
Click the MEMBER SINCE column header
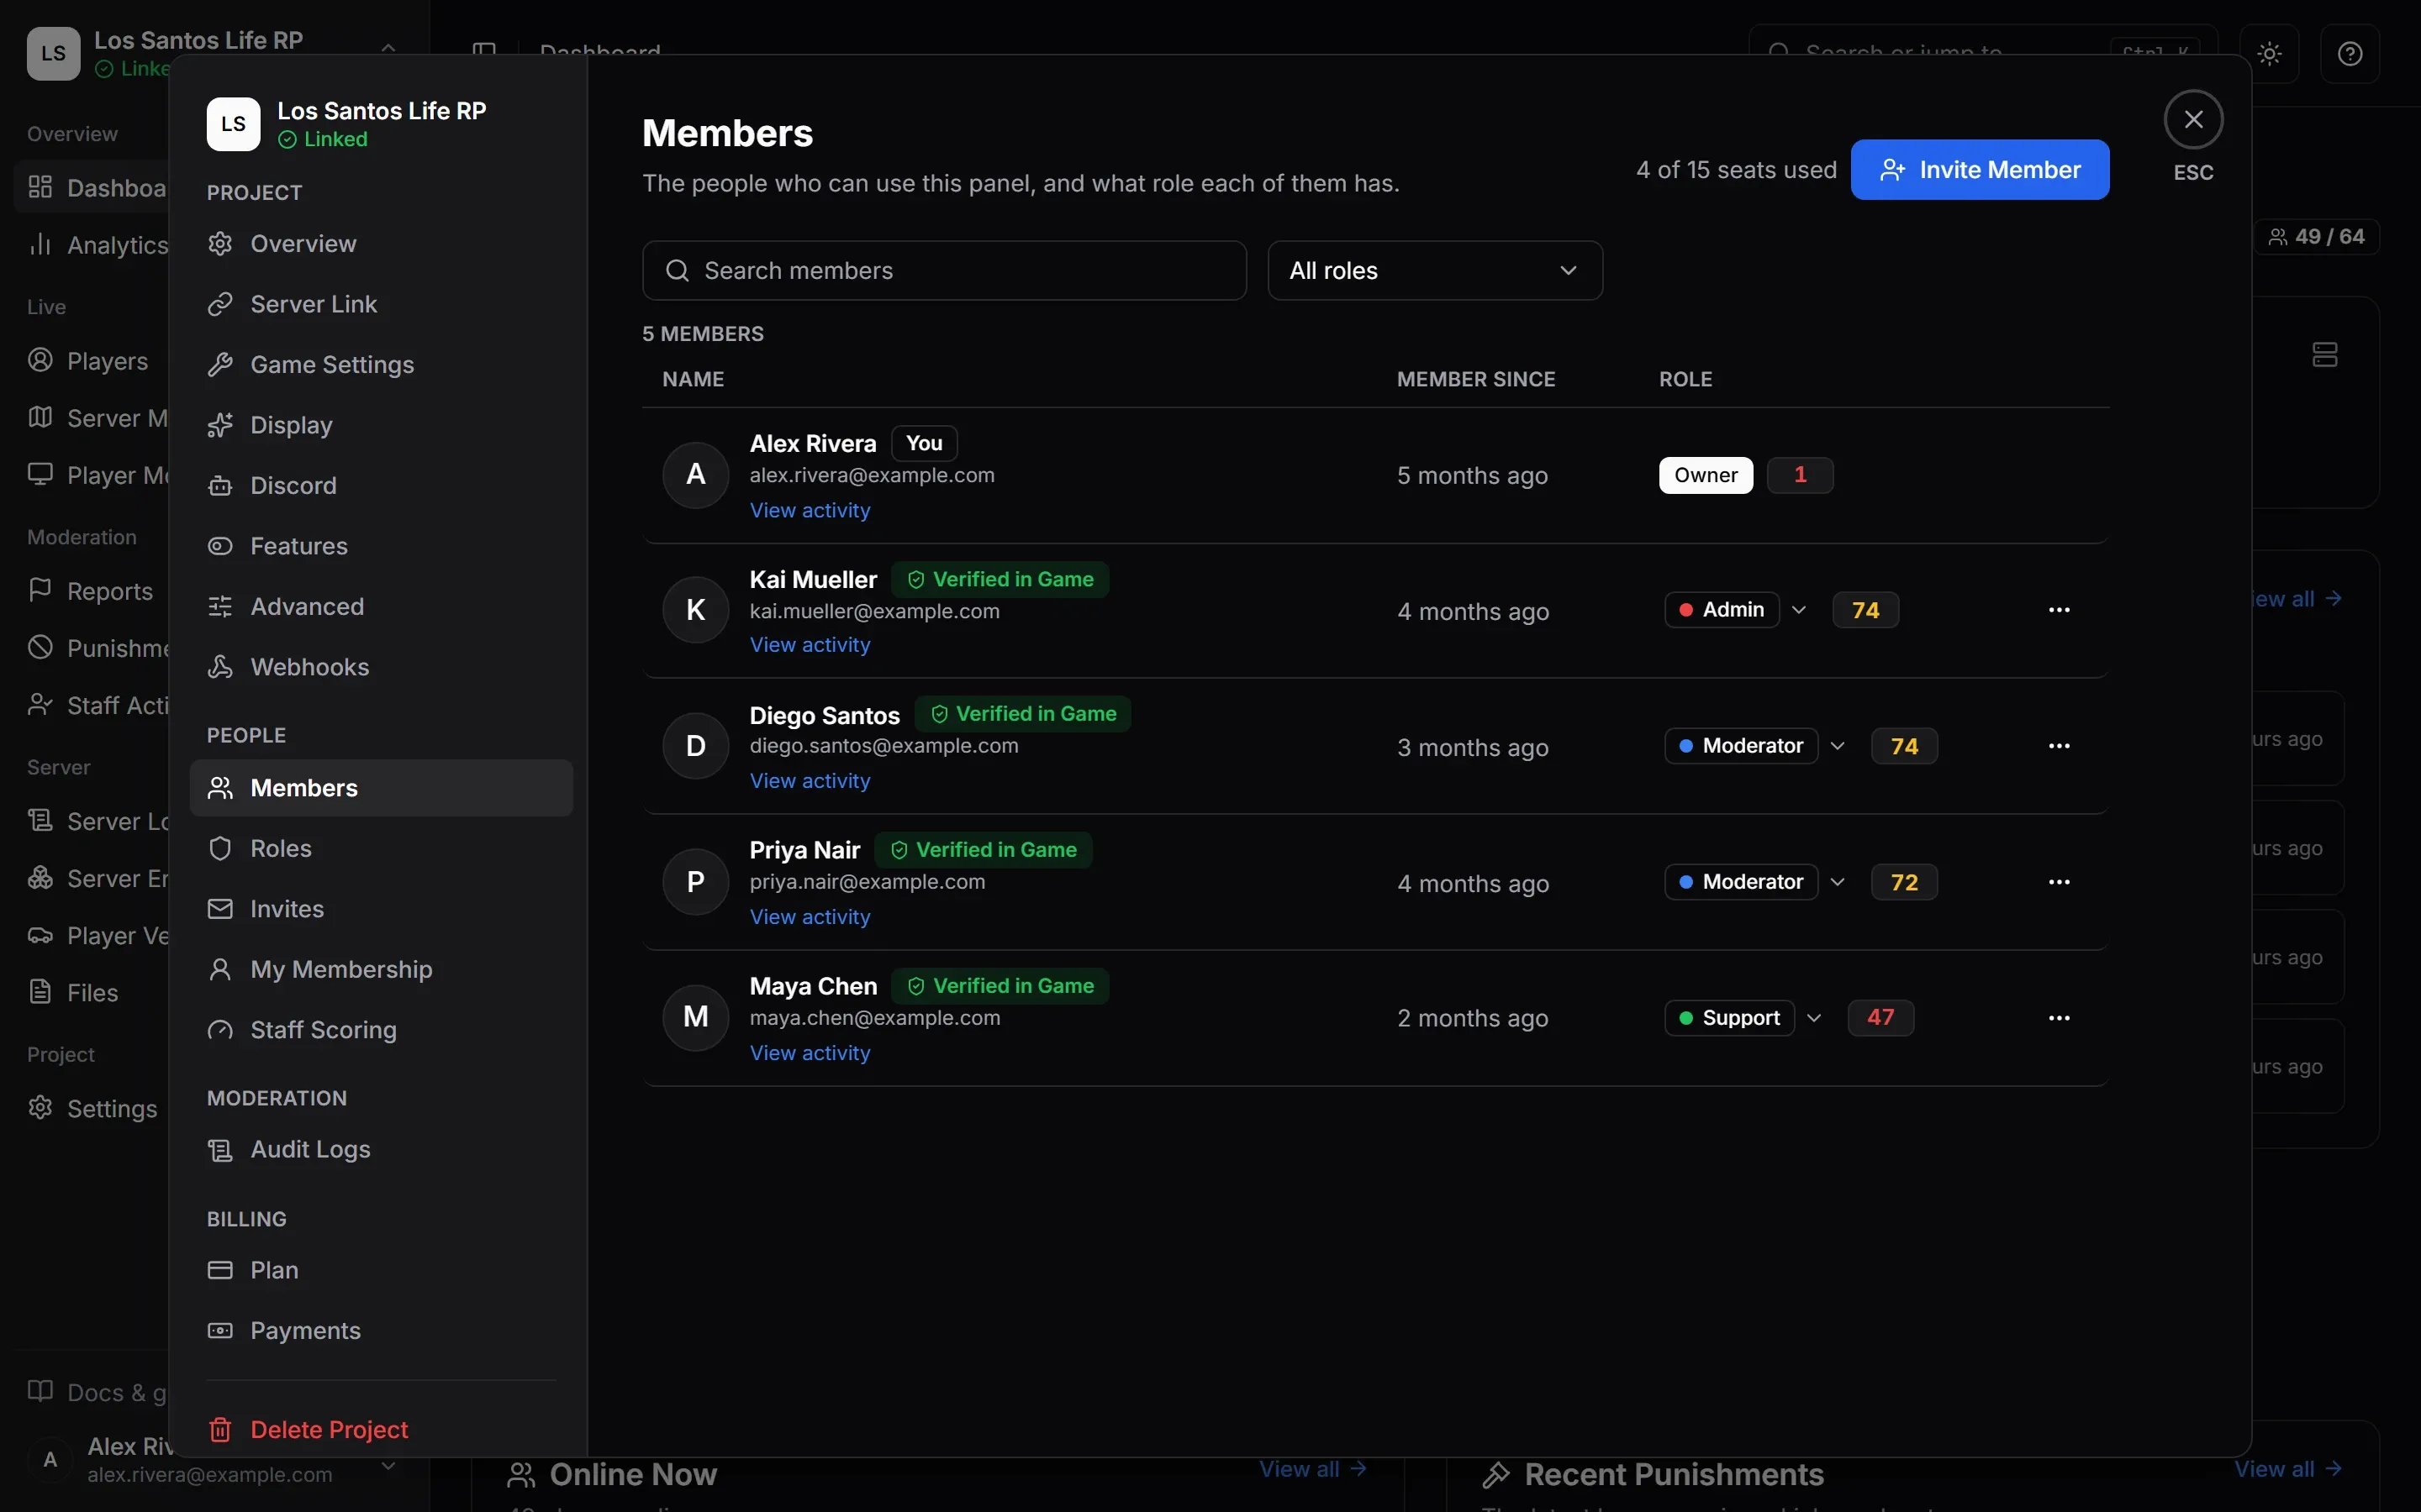(x=1475, y=379)
